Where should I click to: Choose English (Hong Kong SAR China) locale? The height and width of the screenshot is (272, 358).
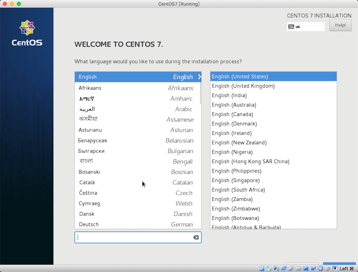pyautogui.click(x=273, y=162)
